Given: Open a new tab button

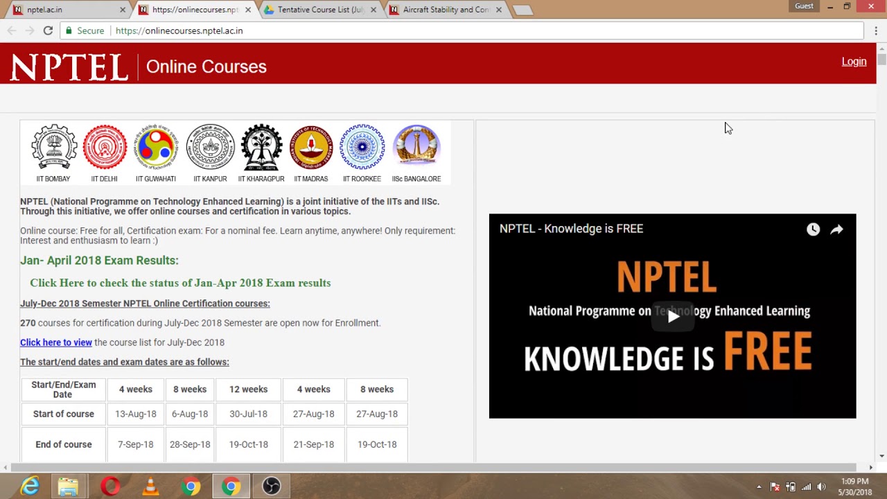Looking at the screenshot, I should click(x=522, y=10).
